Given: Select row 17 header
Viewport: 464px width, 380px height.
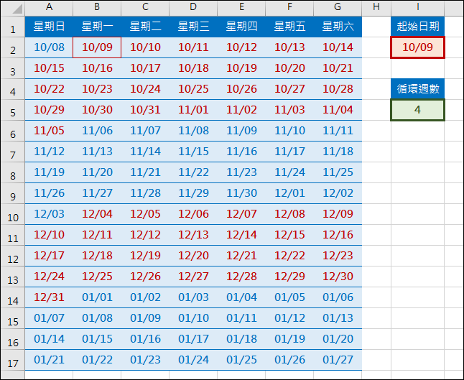Looking at the screenshot, I should 13,360.
